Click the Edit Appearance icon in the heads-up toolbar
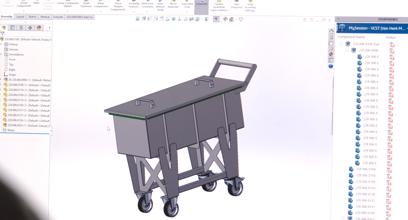 [225, 19]
